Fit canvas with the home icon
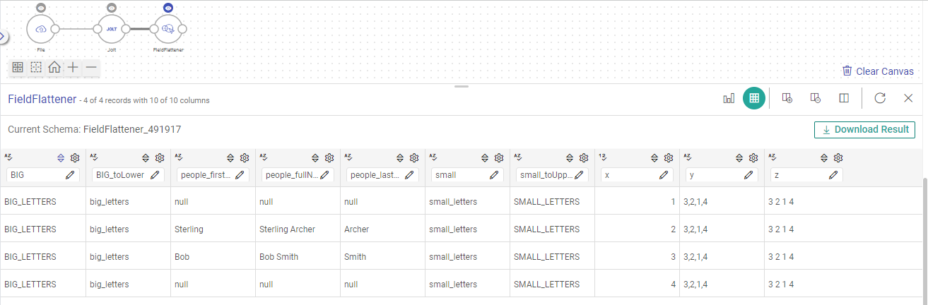 tap(54, 68)
